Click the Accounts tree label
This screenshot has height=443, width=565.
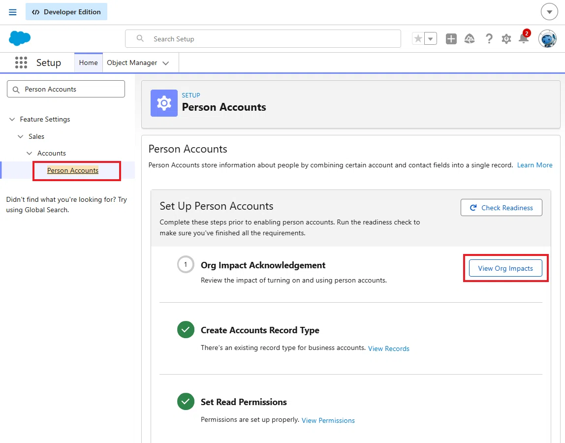52,153
